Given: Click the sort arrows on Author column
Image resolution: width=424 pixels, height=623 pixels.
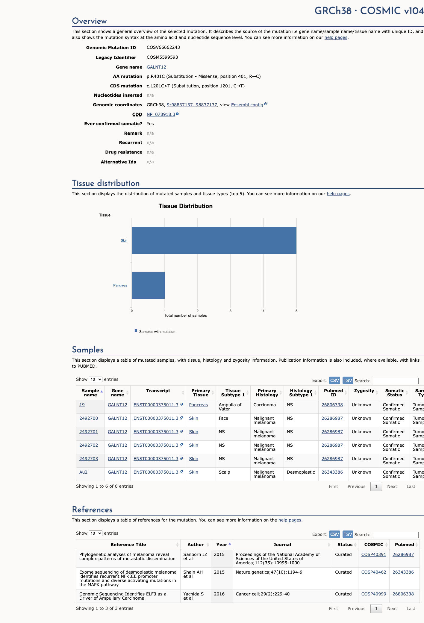Looking at the screenshot, I should coord(208,545).
